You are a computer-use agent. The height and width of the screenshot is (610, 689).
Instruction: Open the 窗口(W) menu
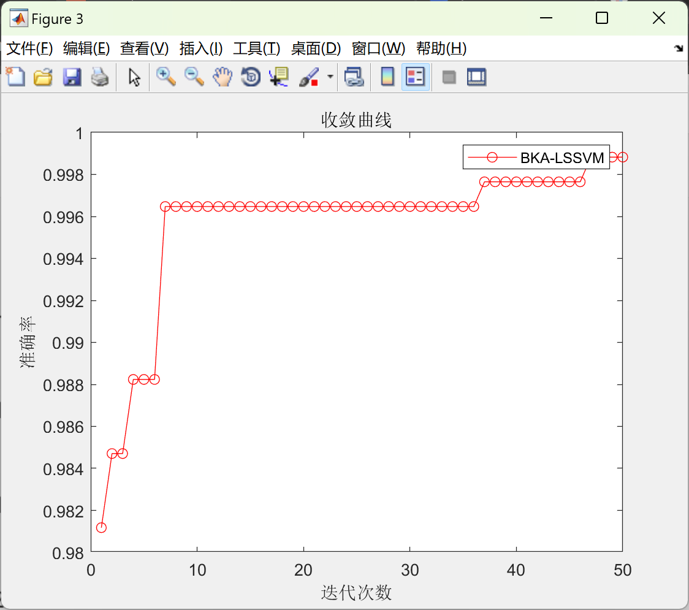pyautogui.click(x=378, y=48)
